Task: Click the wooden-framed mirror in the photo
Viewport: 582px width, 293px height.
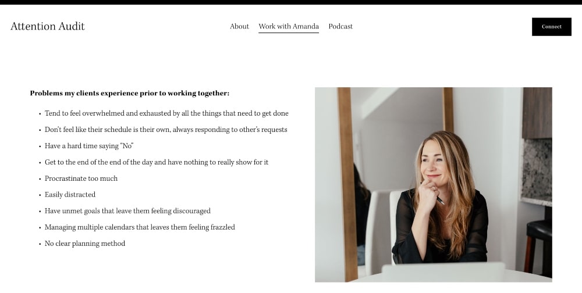Action: point(349,180)
